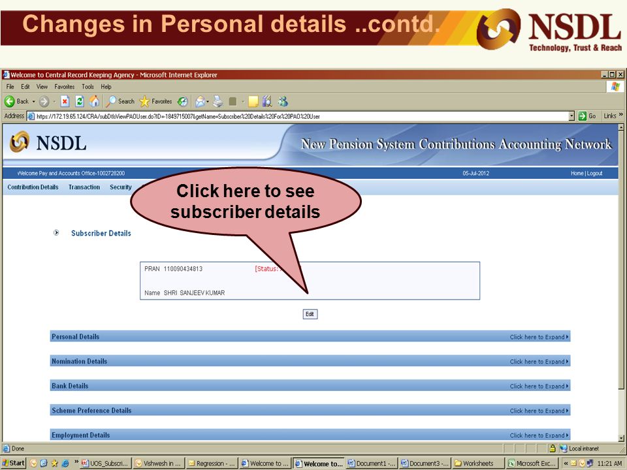The height and width of the screenshot is (470, 627).
Task: Open the File menu
Action: click(x=10, y=87)
